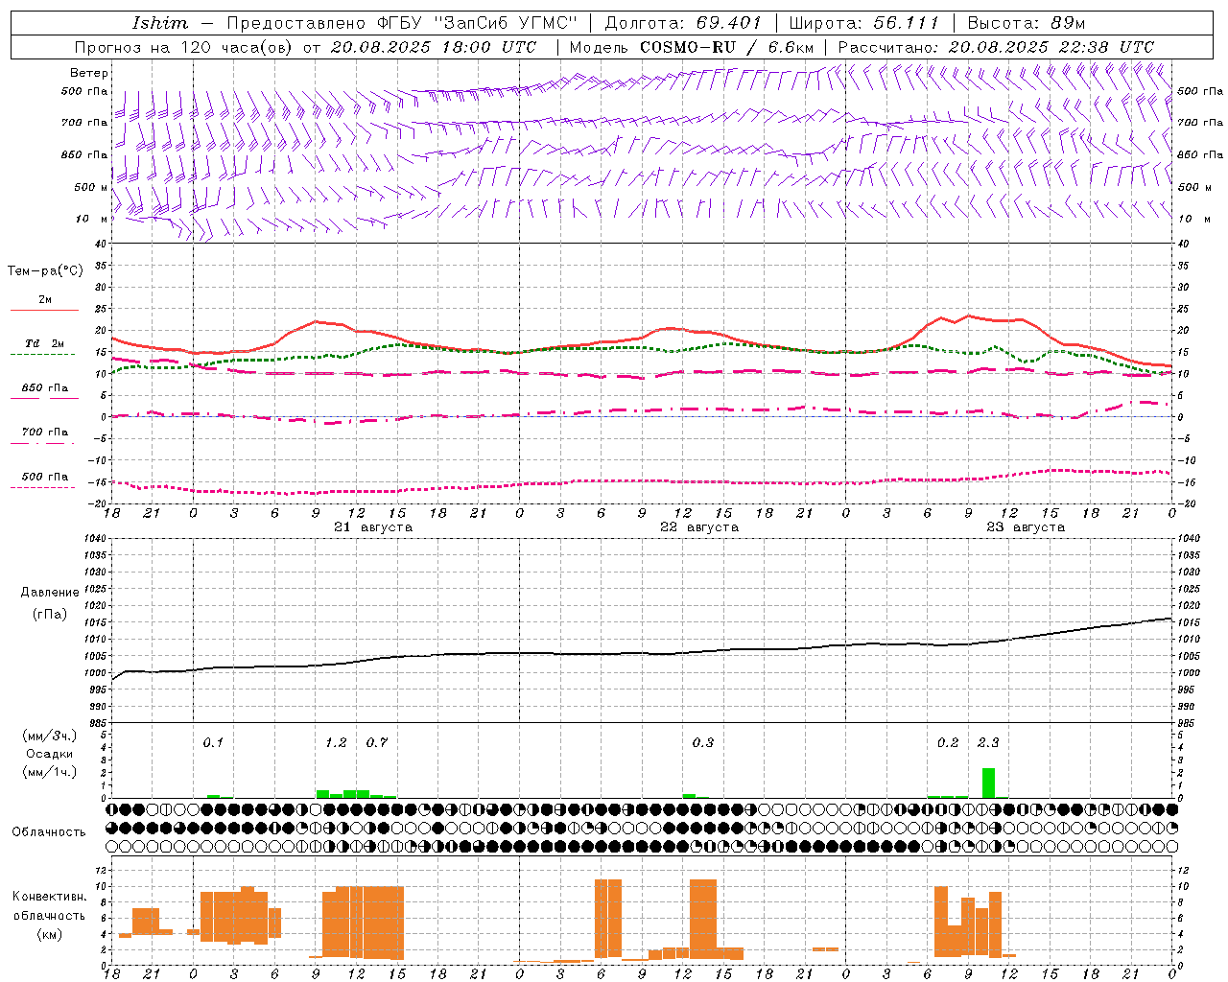Click the "Конвективн." convective cloud label

tap(50, 897)
